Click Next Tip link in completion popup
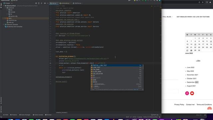213x120 pixels. pos(136,90)
